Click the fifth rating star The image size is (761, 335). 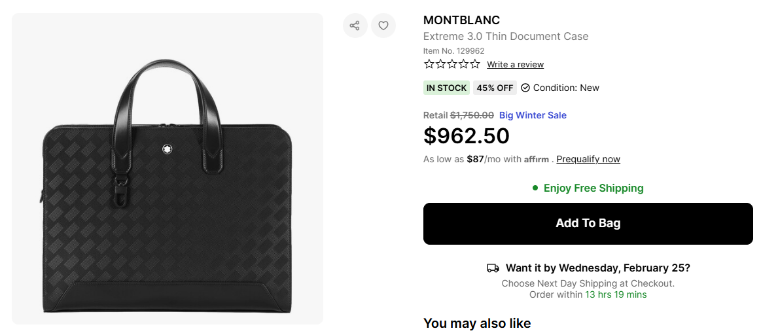pyautogui.click(x=475, y=64)
